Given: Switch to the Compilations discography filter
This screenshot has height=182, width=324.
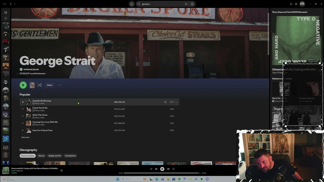Looking at the screenshot, I should pos(70,156).
